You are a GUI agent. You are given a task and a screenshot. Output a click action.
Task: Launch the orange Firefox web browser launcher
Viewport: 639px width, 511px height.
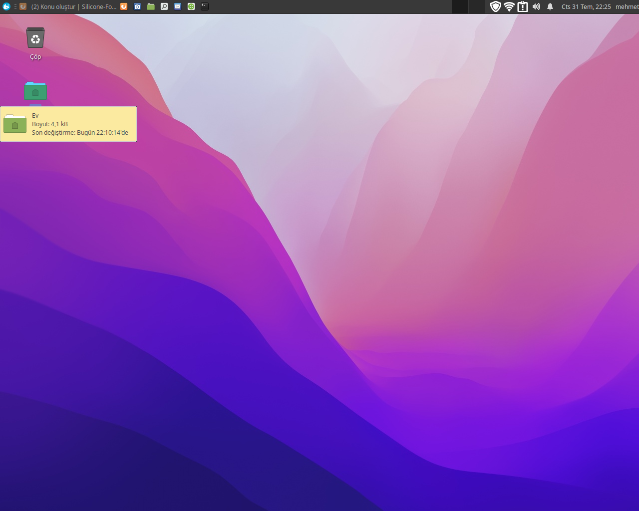tap(124, 6)
